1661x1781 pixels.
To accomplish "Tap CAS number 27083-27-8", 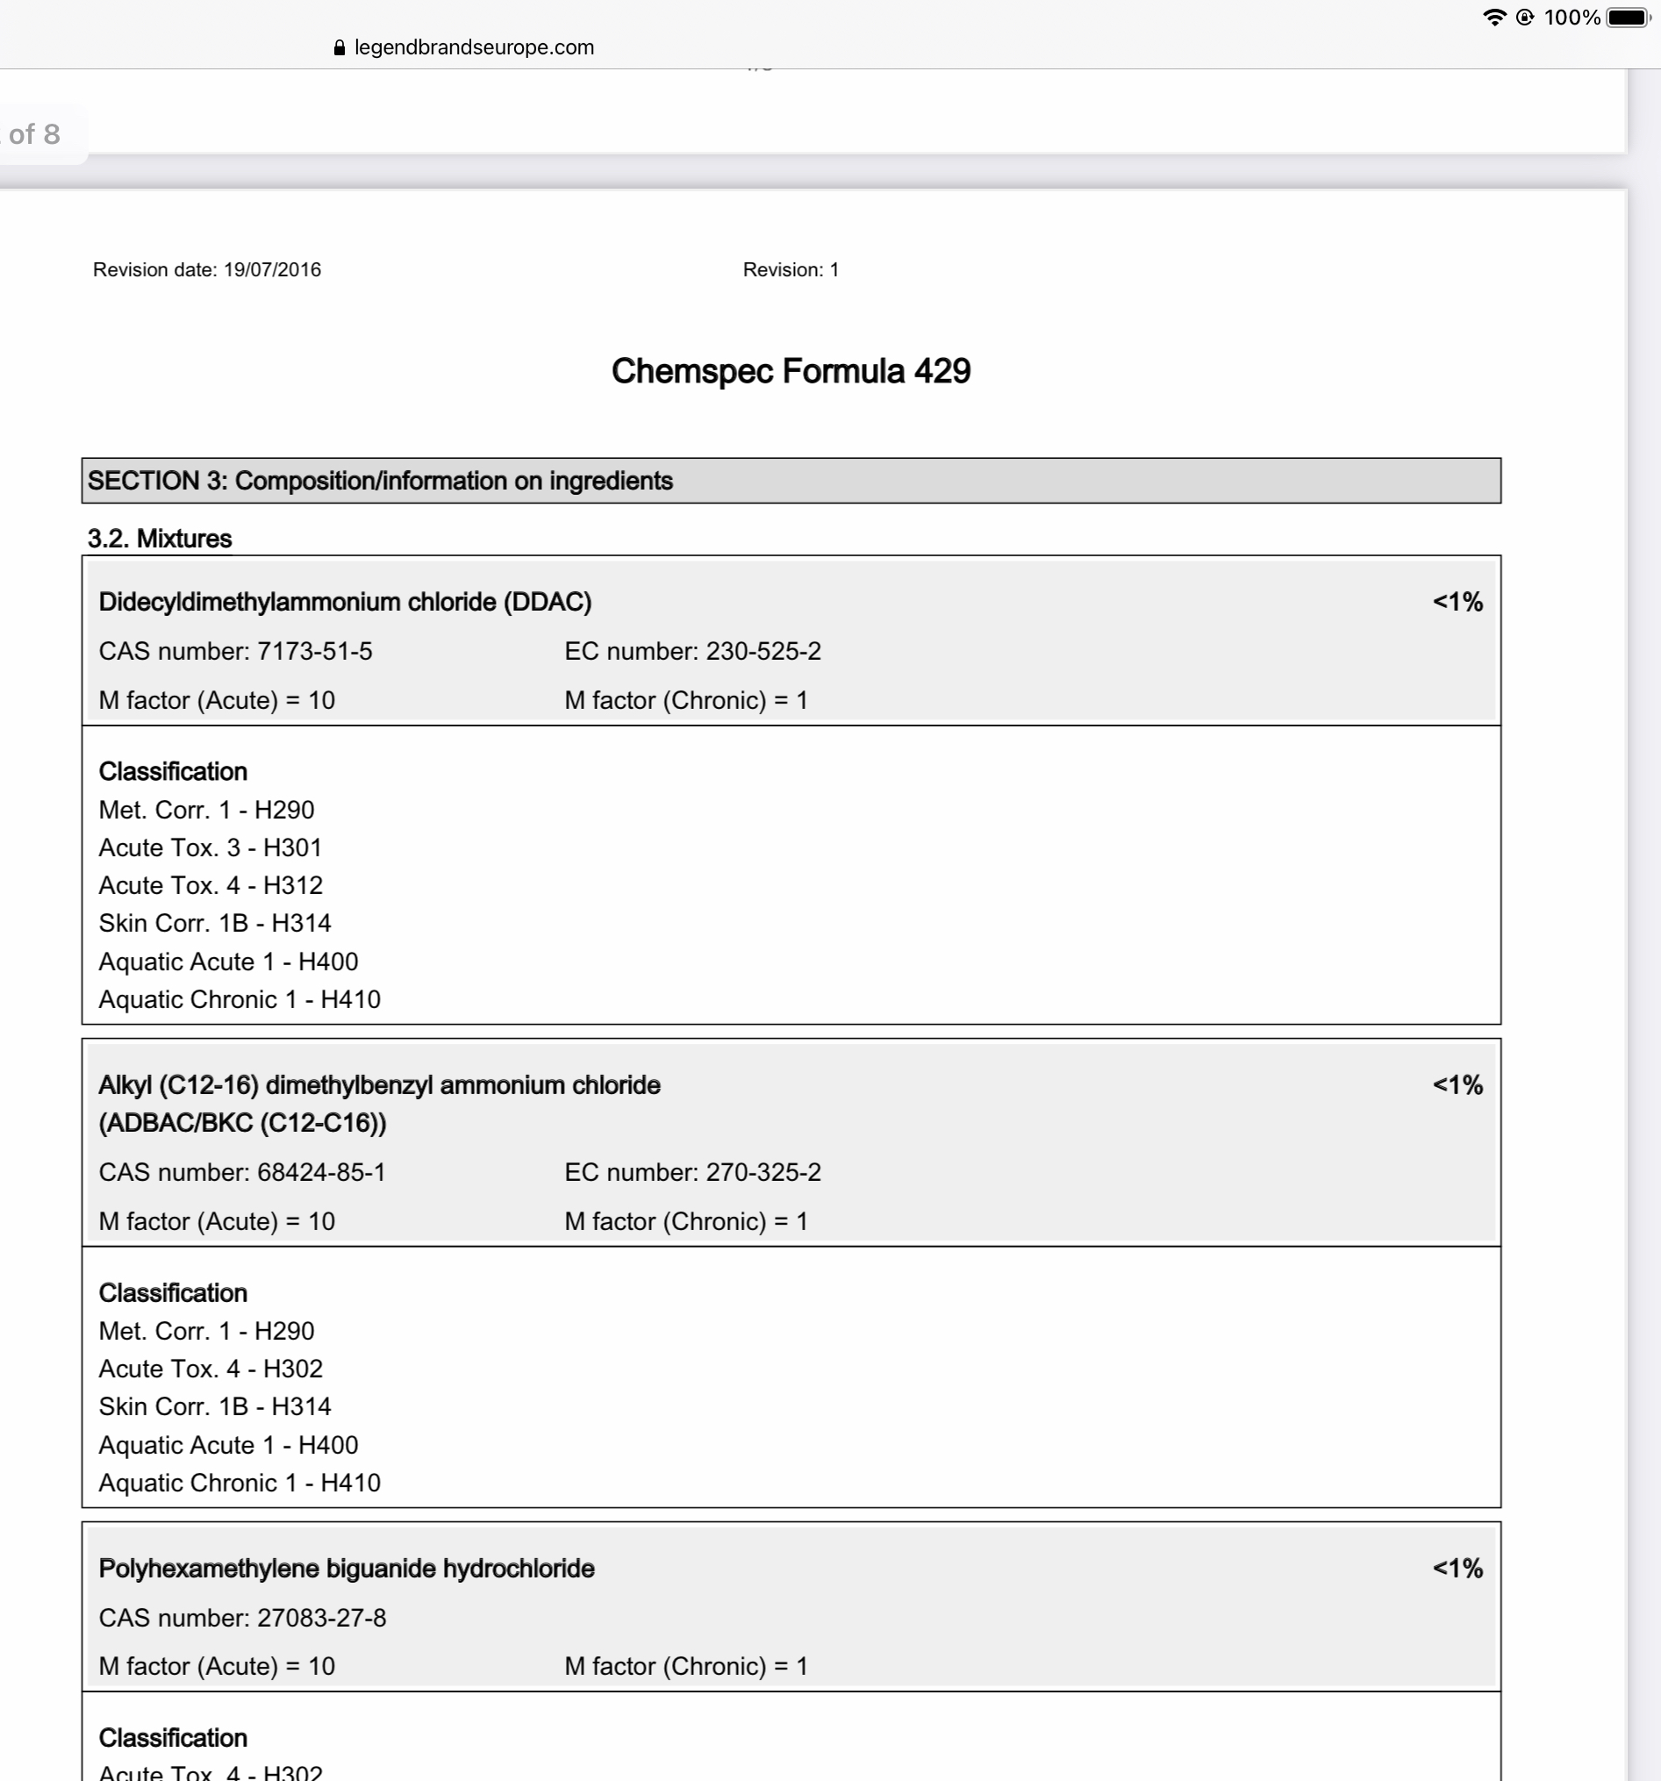I will point(243,1618).
